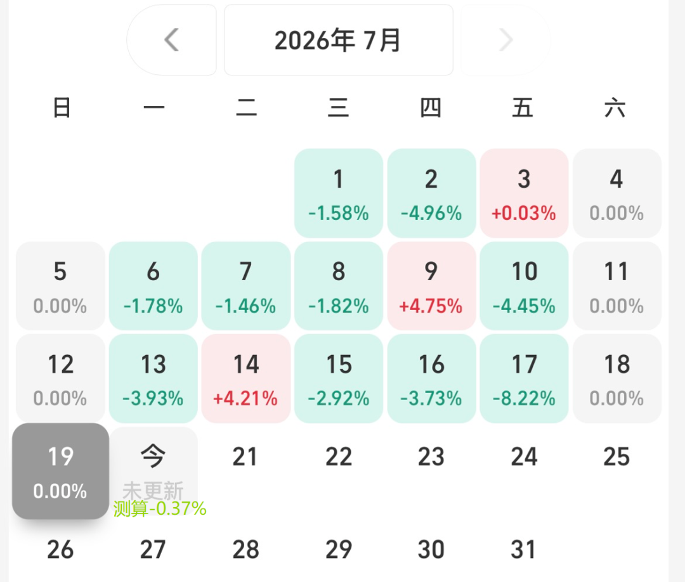Pick date 25 in the calendar
Screen dimensions: 685x582
(x=617, y=456)
